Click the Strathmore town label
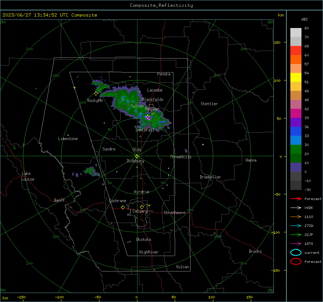Screen dimensions: 323x302 click(x=174, y=213)
